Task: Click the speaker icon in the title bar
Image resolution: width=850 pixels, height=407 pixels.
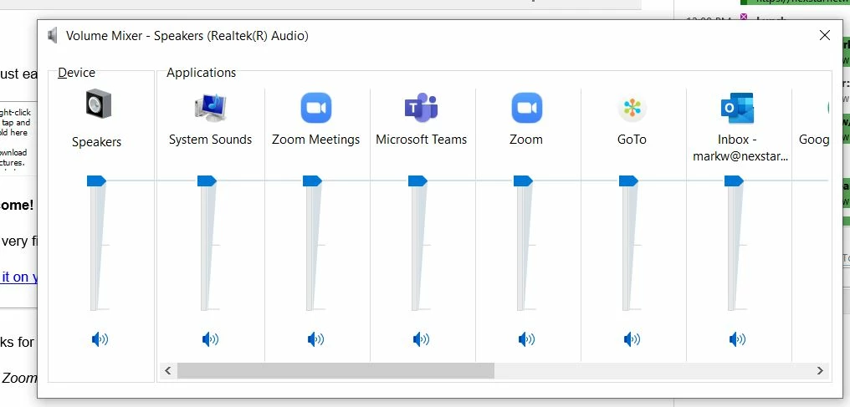Action: 53,36
